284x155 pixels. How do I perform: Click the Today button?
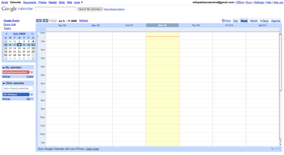click(x=53, y=21)
